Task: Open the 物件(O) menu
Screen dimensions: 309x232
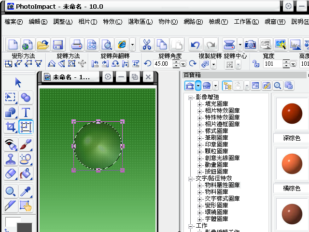Action: (168, 22)
